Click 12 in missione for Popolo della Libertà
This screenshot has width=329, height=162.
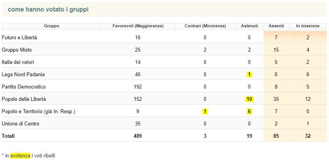[x=308, y=99]
